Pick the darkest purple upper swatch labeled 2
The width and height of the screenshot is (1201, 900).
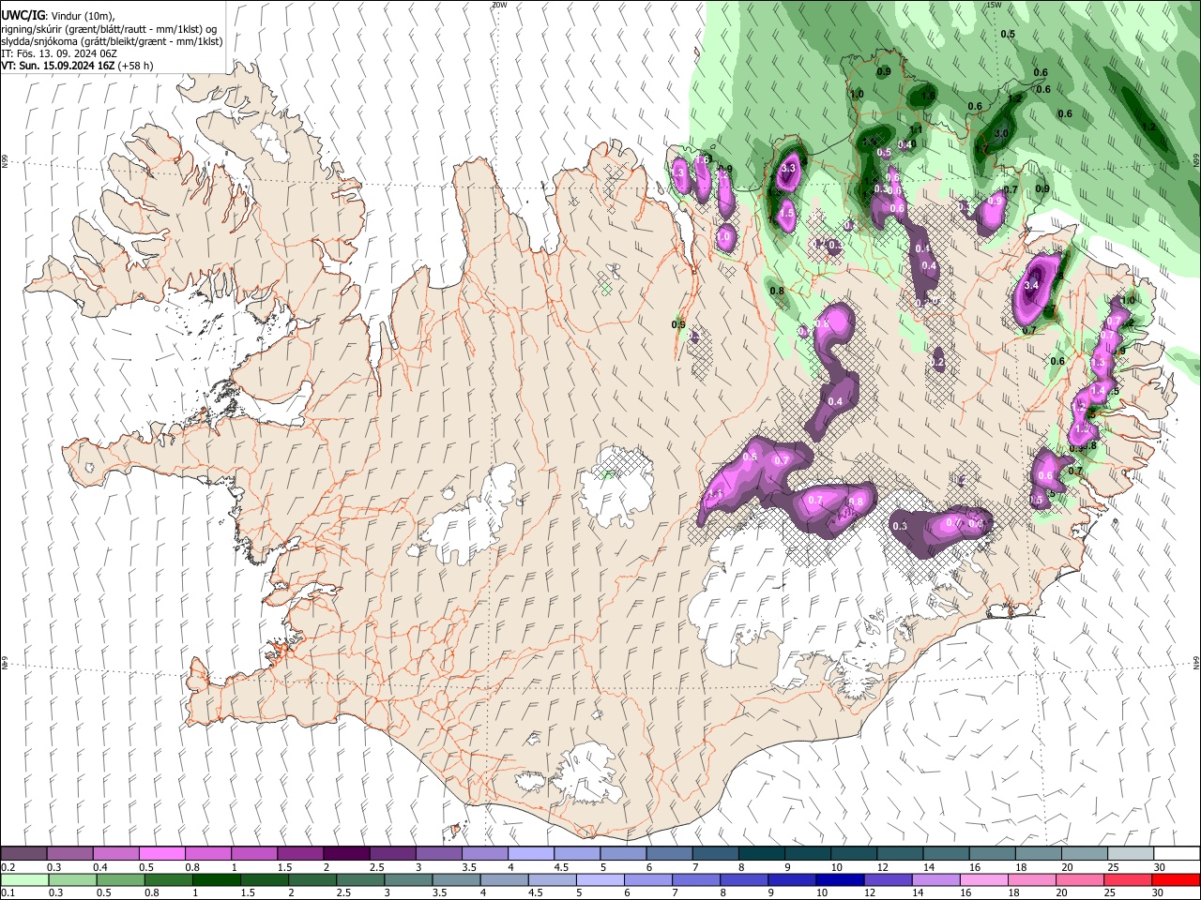(345, 854)
